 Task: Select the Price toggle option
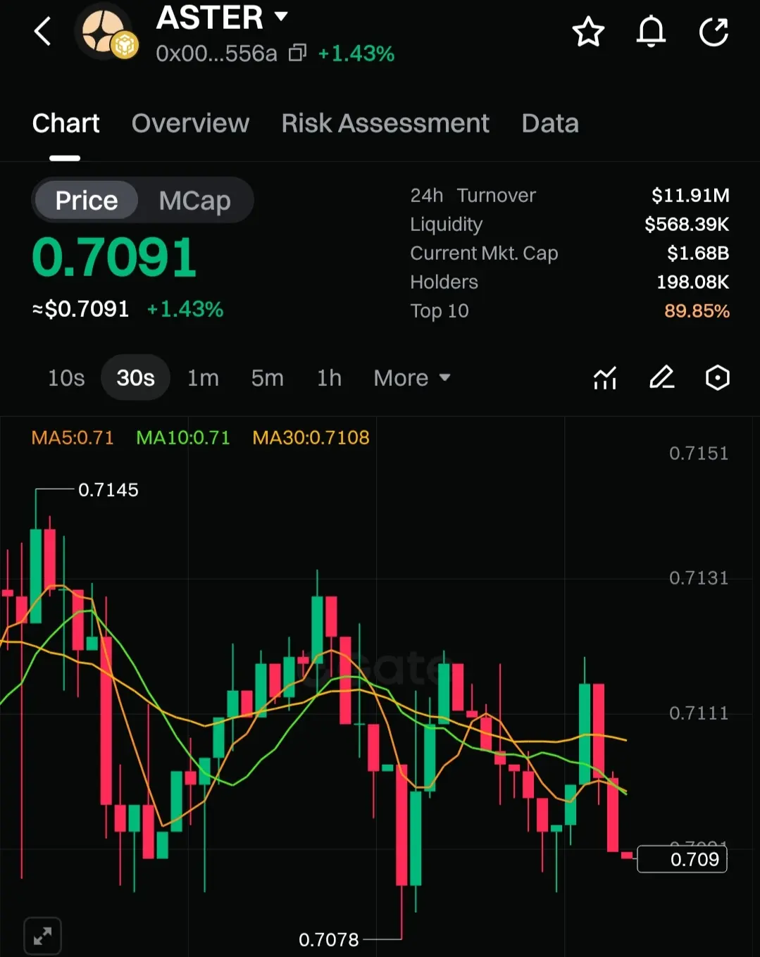(87, 201)
